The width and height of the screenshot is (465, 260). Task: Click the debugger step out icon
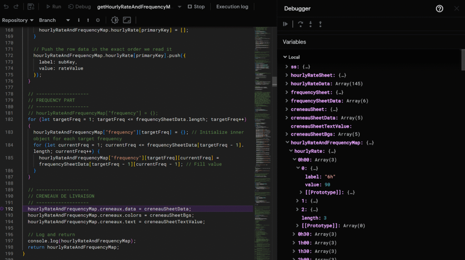[x=320, y=24]
